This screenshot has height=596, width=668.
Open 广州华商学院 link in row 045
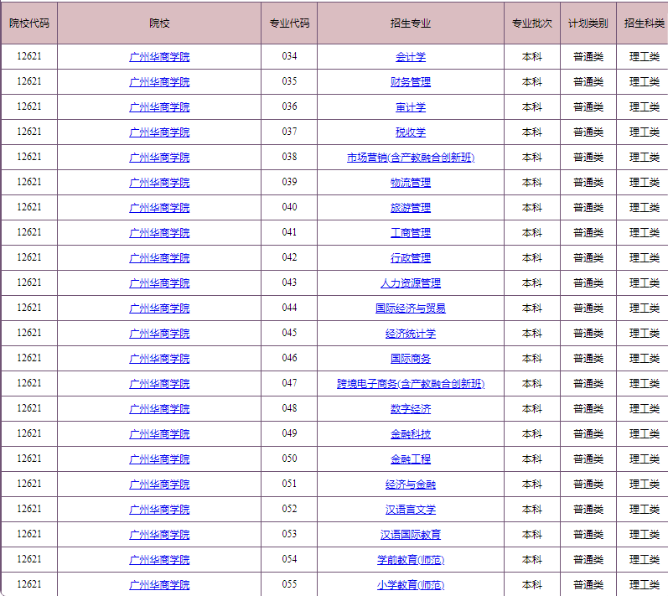[159, 333]
